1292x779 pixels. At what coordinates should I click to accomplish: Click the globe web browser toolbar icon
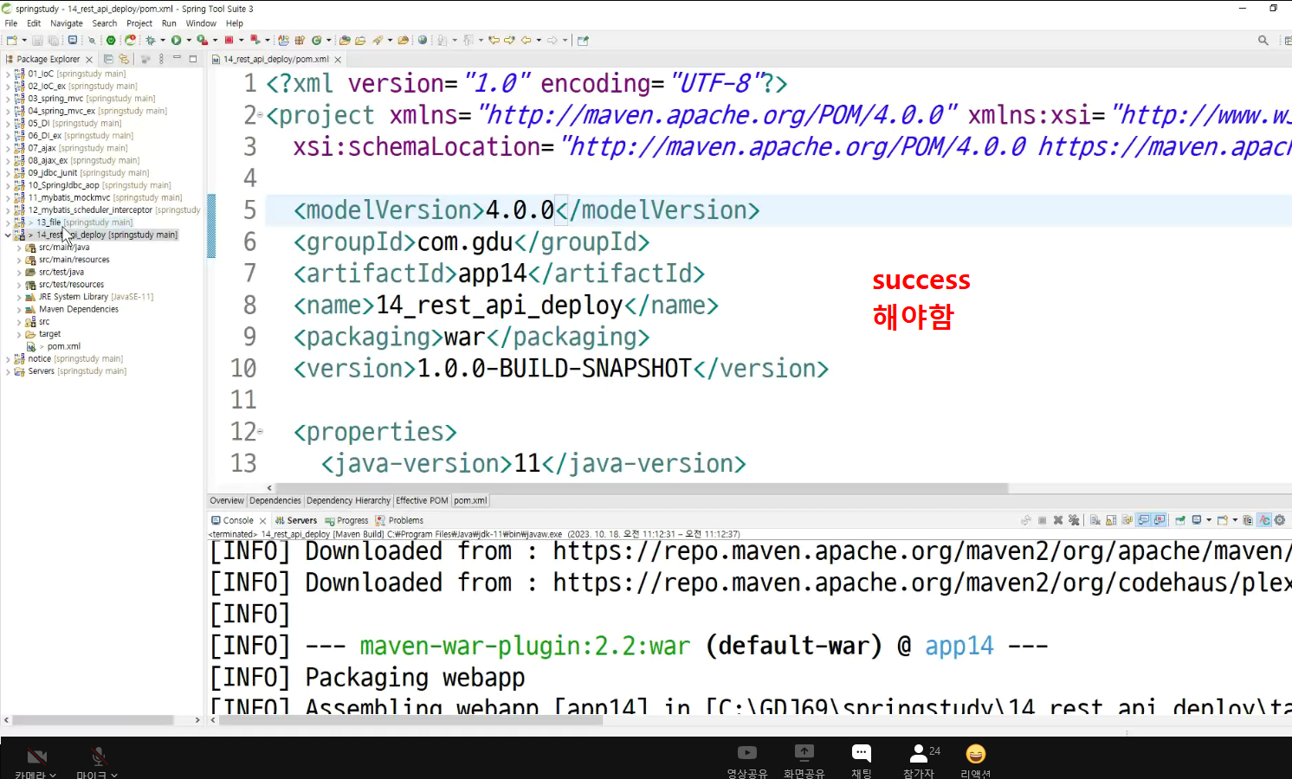[x=423, y=40]
